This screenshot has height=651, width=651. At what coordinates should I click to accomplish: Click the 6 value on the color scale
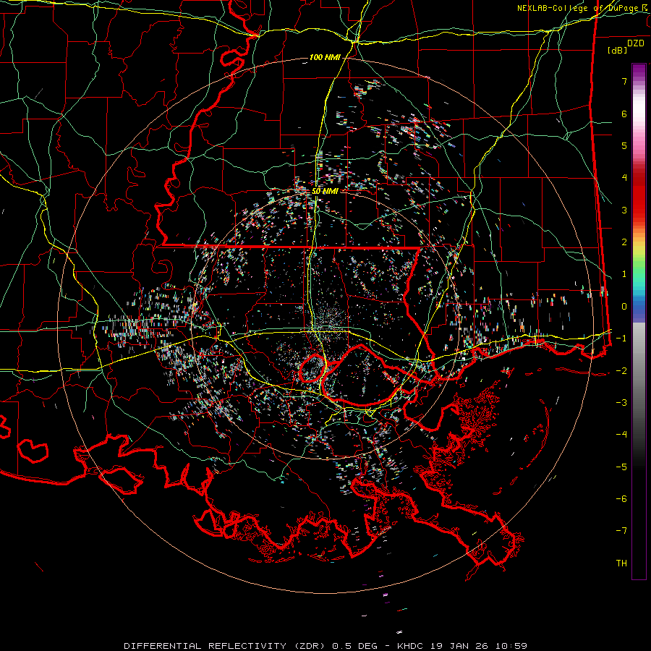point(624,114)
